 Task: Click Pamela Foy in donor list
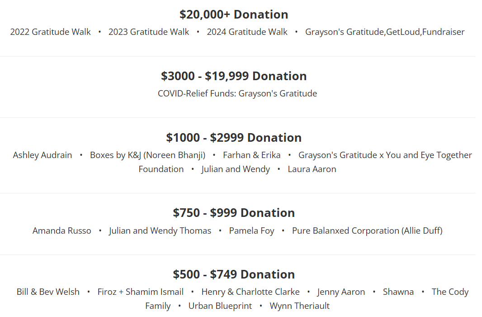coord(251,231)
